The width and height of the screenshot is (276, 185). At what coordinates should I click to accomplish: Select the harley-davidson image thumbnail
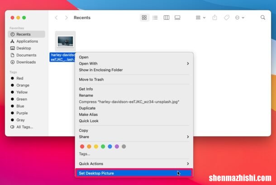(65, 41)
